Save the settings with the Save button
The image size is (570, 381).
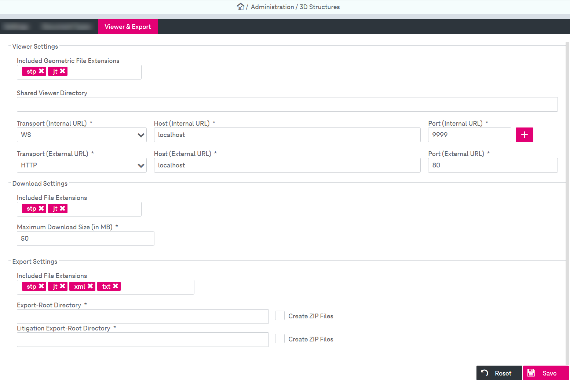(545, 373)
